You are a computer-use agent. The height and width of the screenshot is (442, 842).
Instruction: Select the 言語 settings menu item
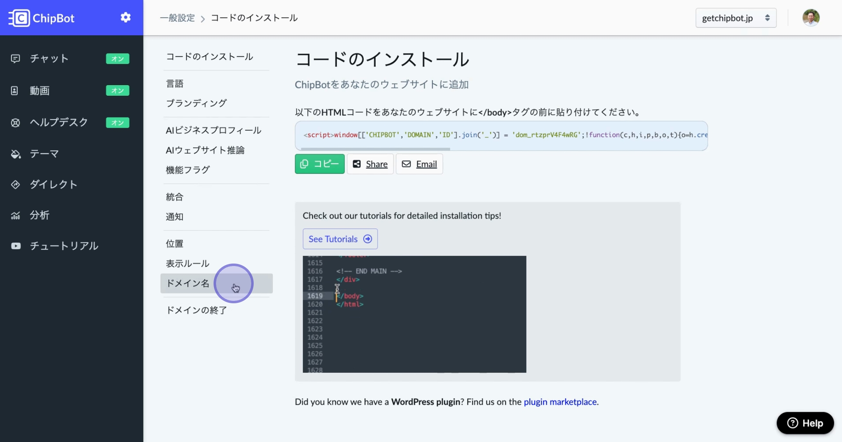point(175,83)
